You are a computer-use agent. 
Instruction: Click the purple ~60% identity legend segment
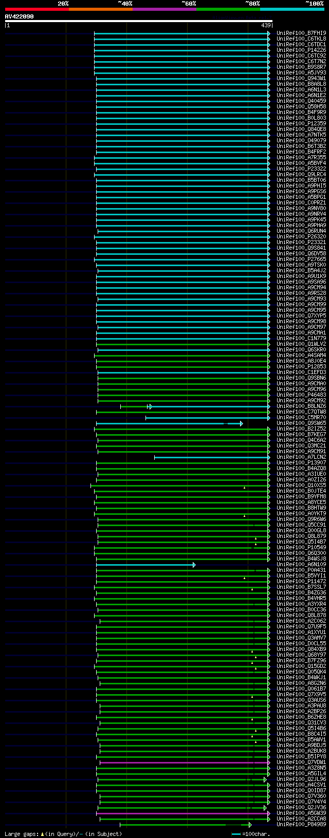[164, 9]
